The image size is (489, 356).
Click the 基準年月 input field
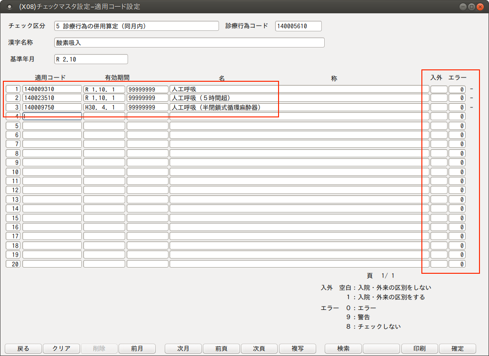(91, 59)
